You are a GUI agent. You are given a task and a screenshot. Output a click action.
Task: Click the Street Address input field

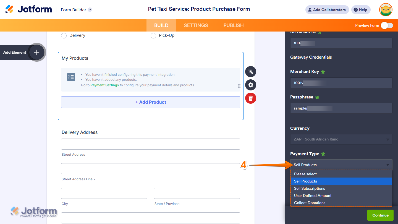click(x=151, y=144)
